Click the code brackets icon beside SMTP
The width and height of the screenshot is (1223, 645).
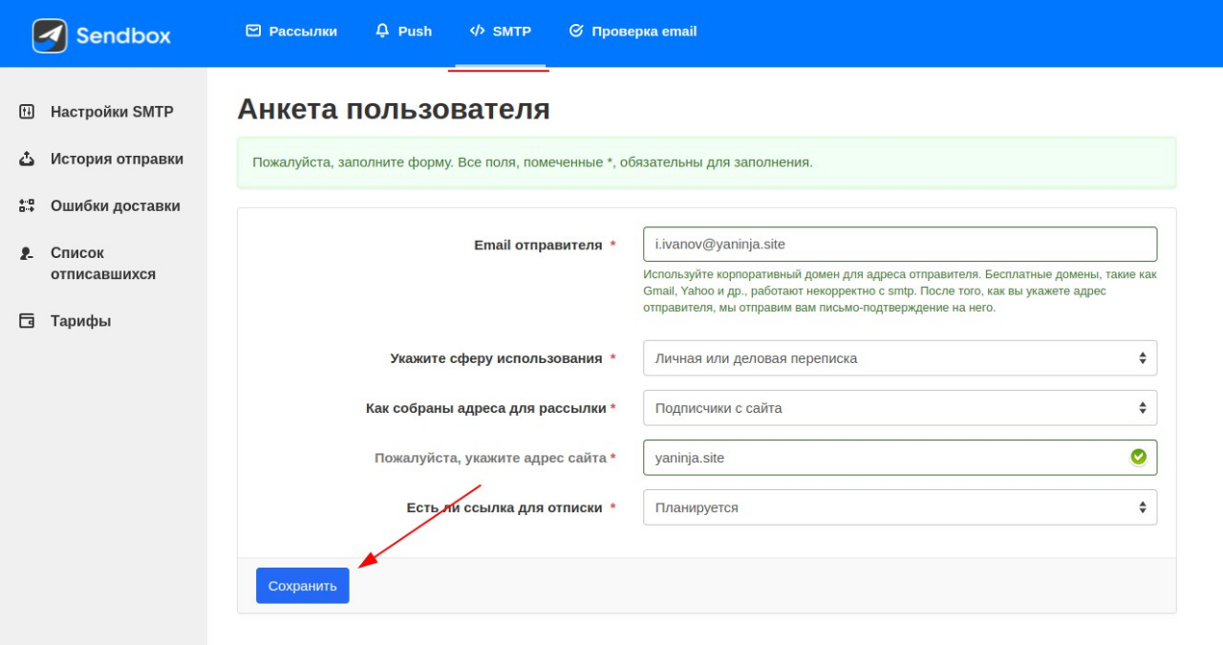point(477,31)
